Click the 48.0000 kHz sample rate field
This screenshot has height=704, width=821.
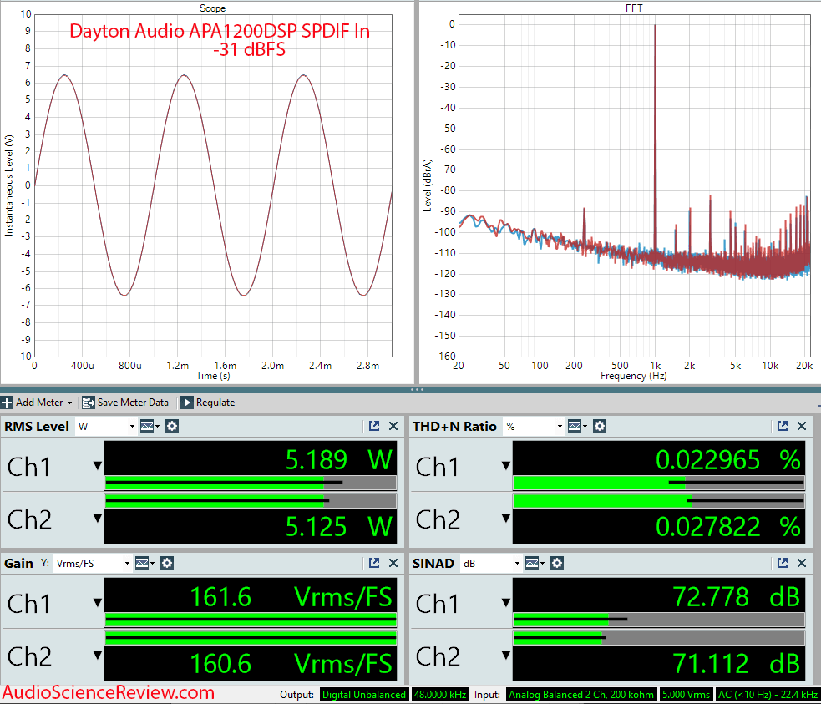440,695
